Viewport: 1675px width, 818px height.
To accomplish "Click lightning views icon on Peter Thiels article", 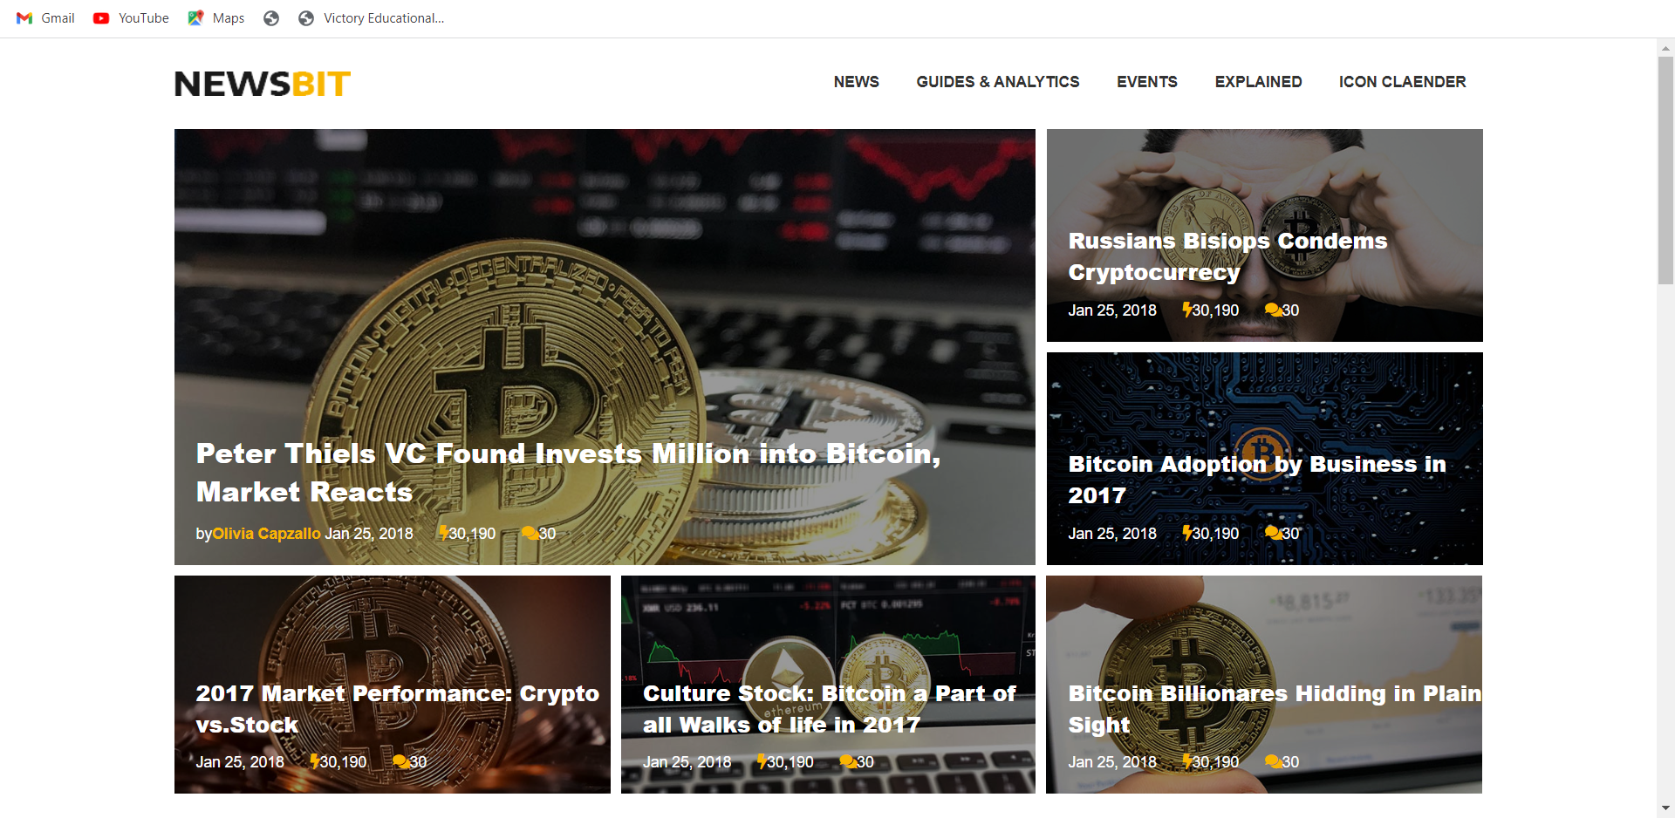I will click(443, 533).
